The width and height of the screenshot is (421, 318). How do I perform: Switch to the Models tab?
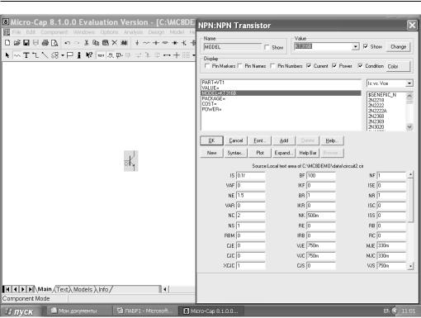(x=83, y=289)
